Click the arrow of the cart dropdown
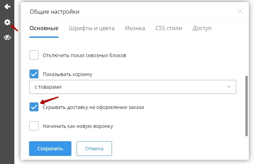The width and height of the screenshot is (259, 164). pyautogui.click(x=229, y=87)
